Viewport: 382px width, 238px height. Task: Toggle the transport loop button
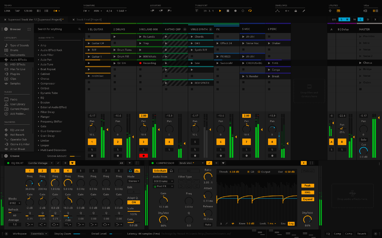click(250, 11)
